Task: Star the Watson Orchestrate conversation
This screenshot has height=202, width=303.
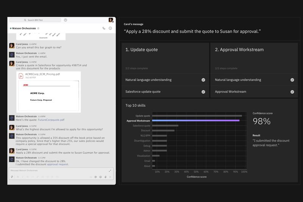Action: (x=38, y=28)
